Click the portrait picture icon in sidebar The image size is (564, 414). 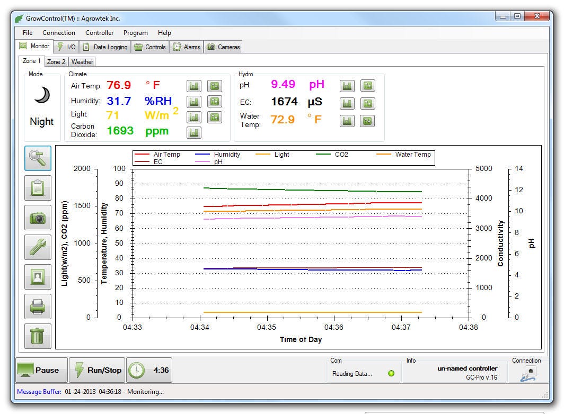(38, 277)
